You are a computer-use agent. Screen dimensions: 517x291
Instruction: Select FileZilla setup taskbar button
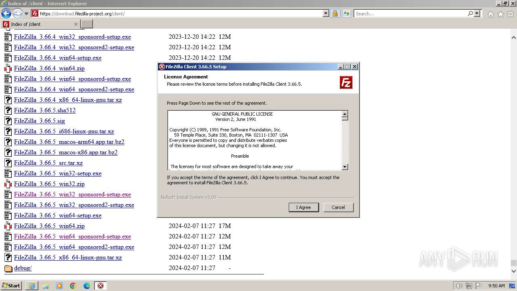coord(101,286)
